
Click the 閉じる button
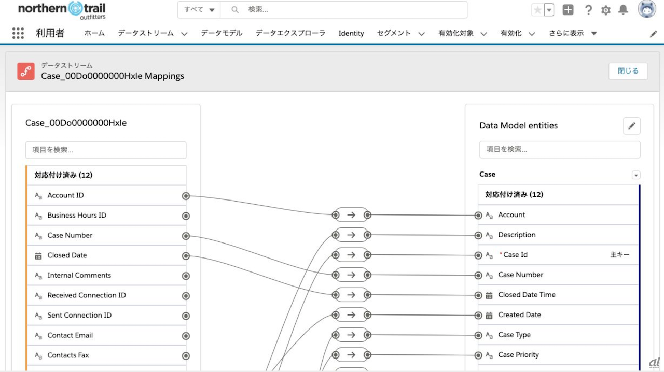(x=628, y=71)
